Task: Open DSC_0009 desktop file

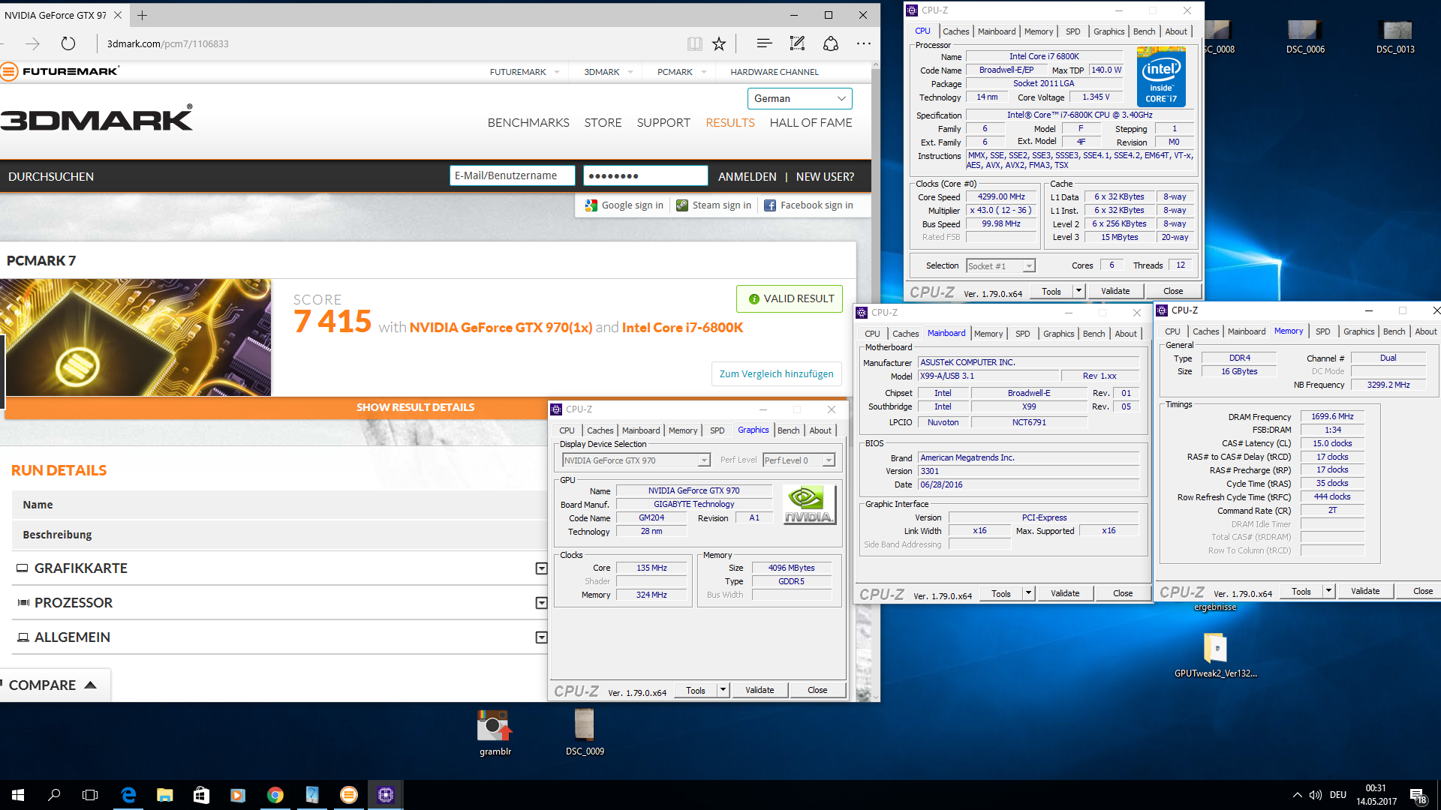Action: (x=585, y=732)
